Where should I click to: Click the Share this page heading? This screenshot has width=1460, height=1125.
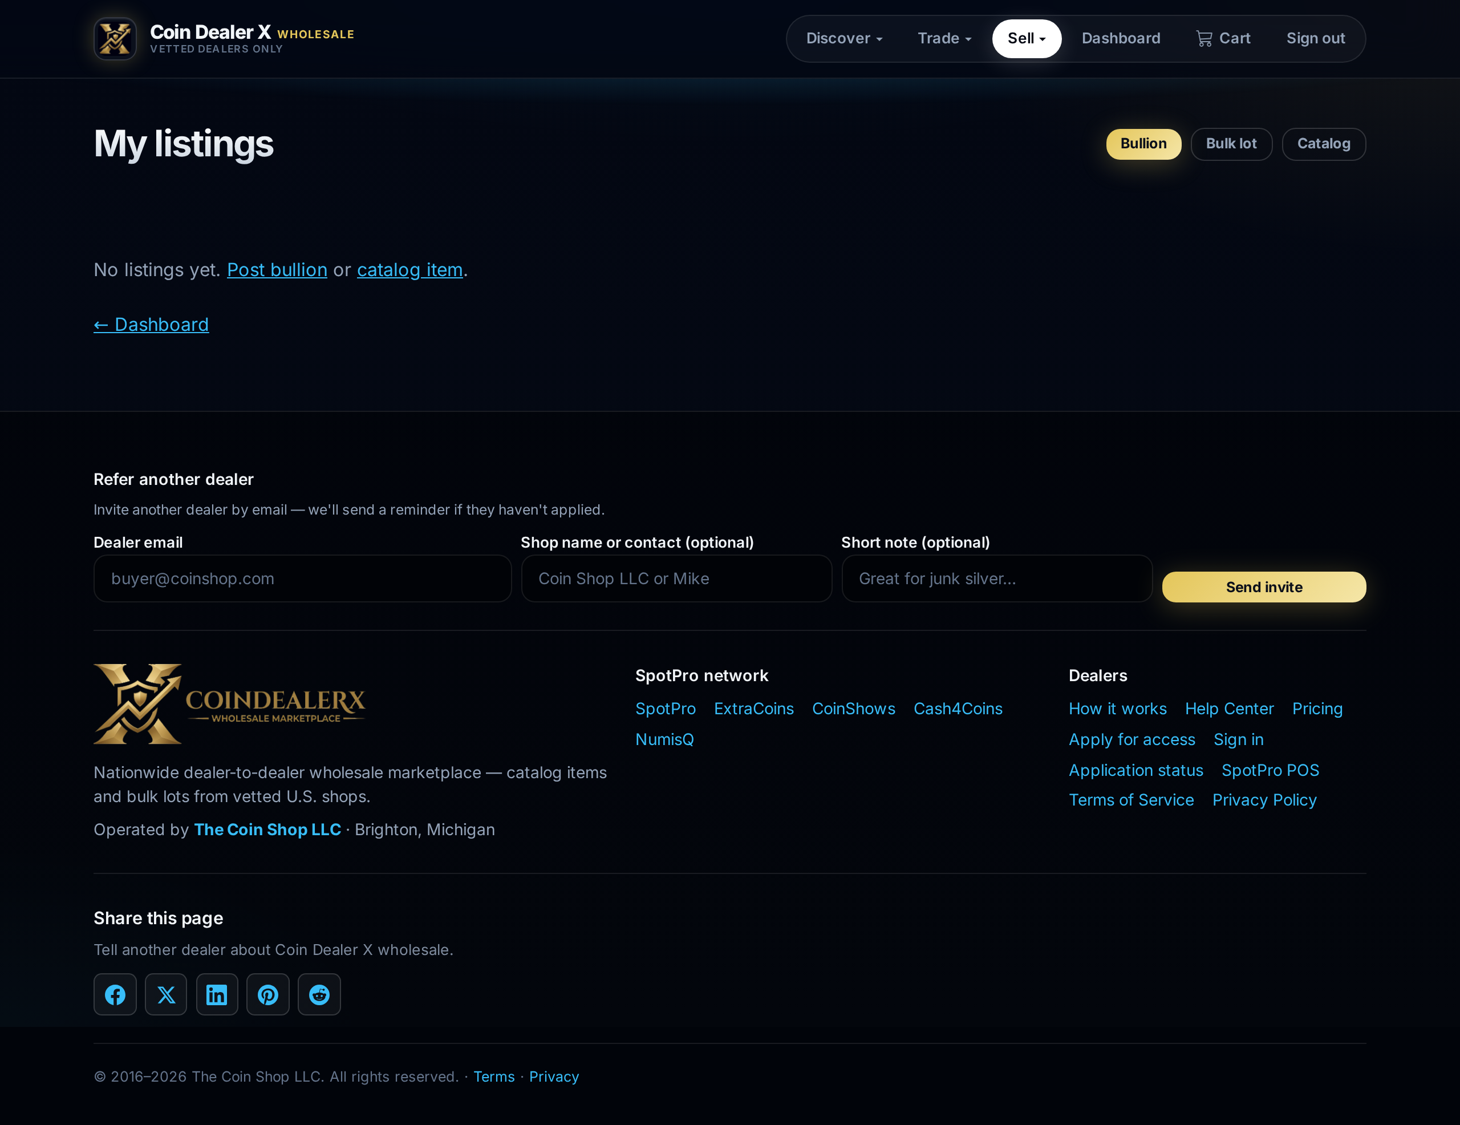click(x=158, y=918)
